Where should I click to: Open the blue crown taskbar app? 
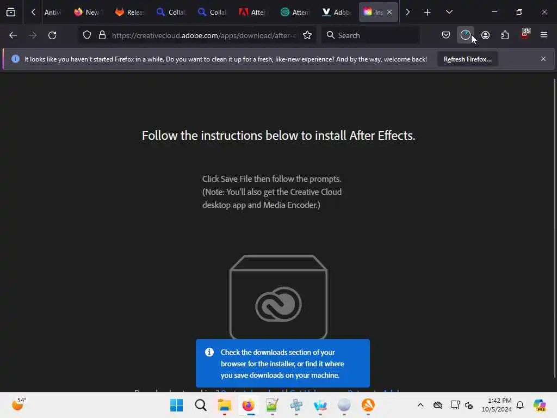[320, 405]
